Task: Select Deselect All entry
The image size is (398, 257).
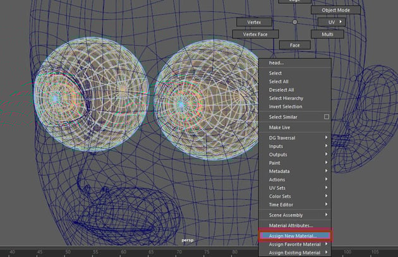Action: click(282, 90)
